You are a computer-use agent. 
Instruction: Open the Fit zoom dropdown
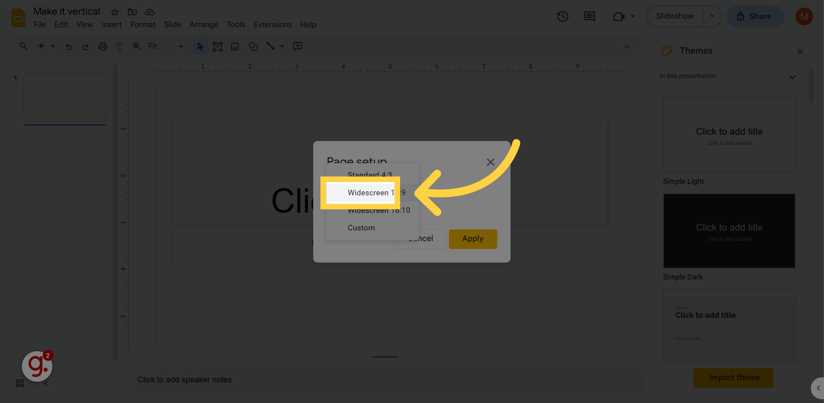180,46
